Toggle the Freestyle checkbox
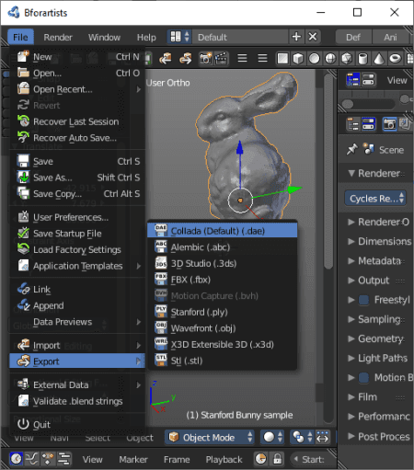 (x=363, y=300)
